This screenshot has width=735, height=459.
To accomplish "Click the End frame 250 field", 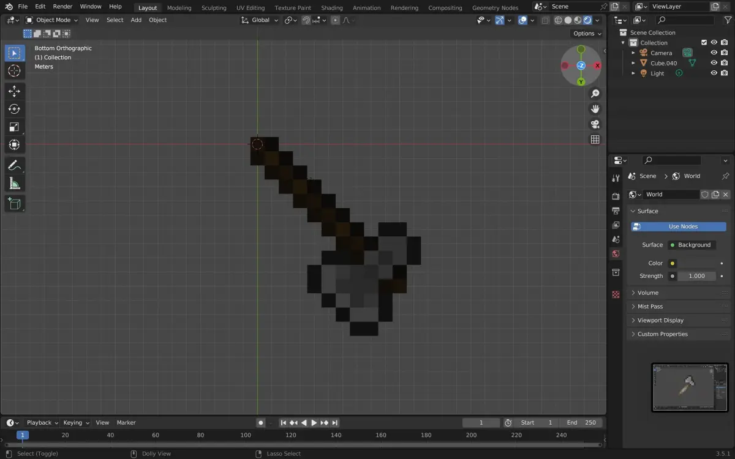I will (582, 422).
